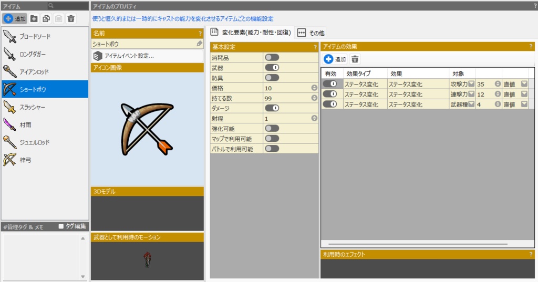Select ロングダガー in the item list
The height and width of the screenshot is (282, 538).
coord(45,54)
